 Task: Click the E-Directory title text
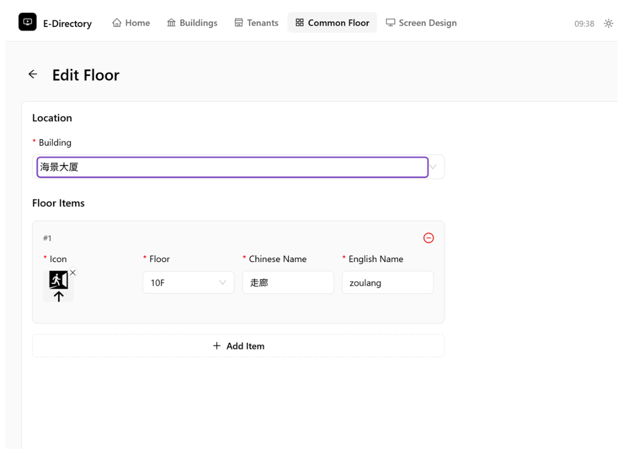(68, 24)
